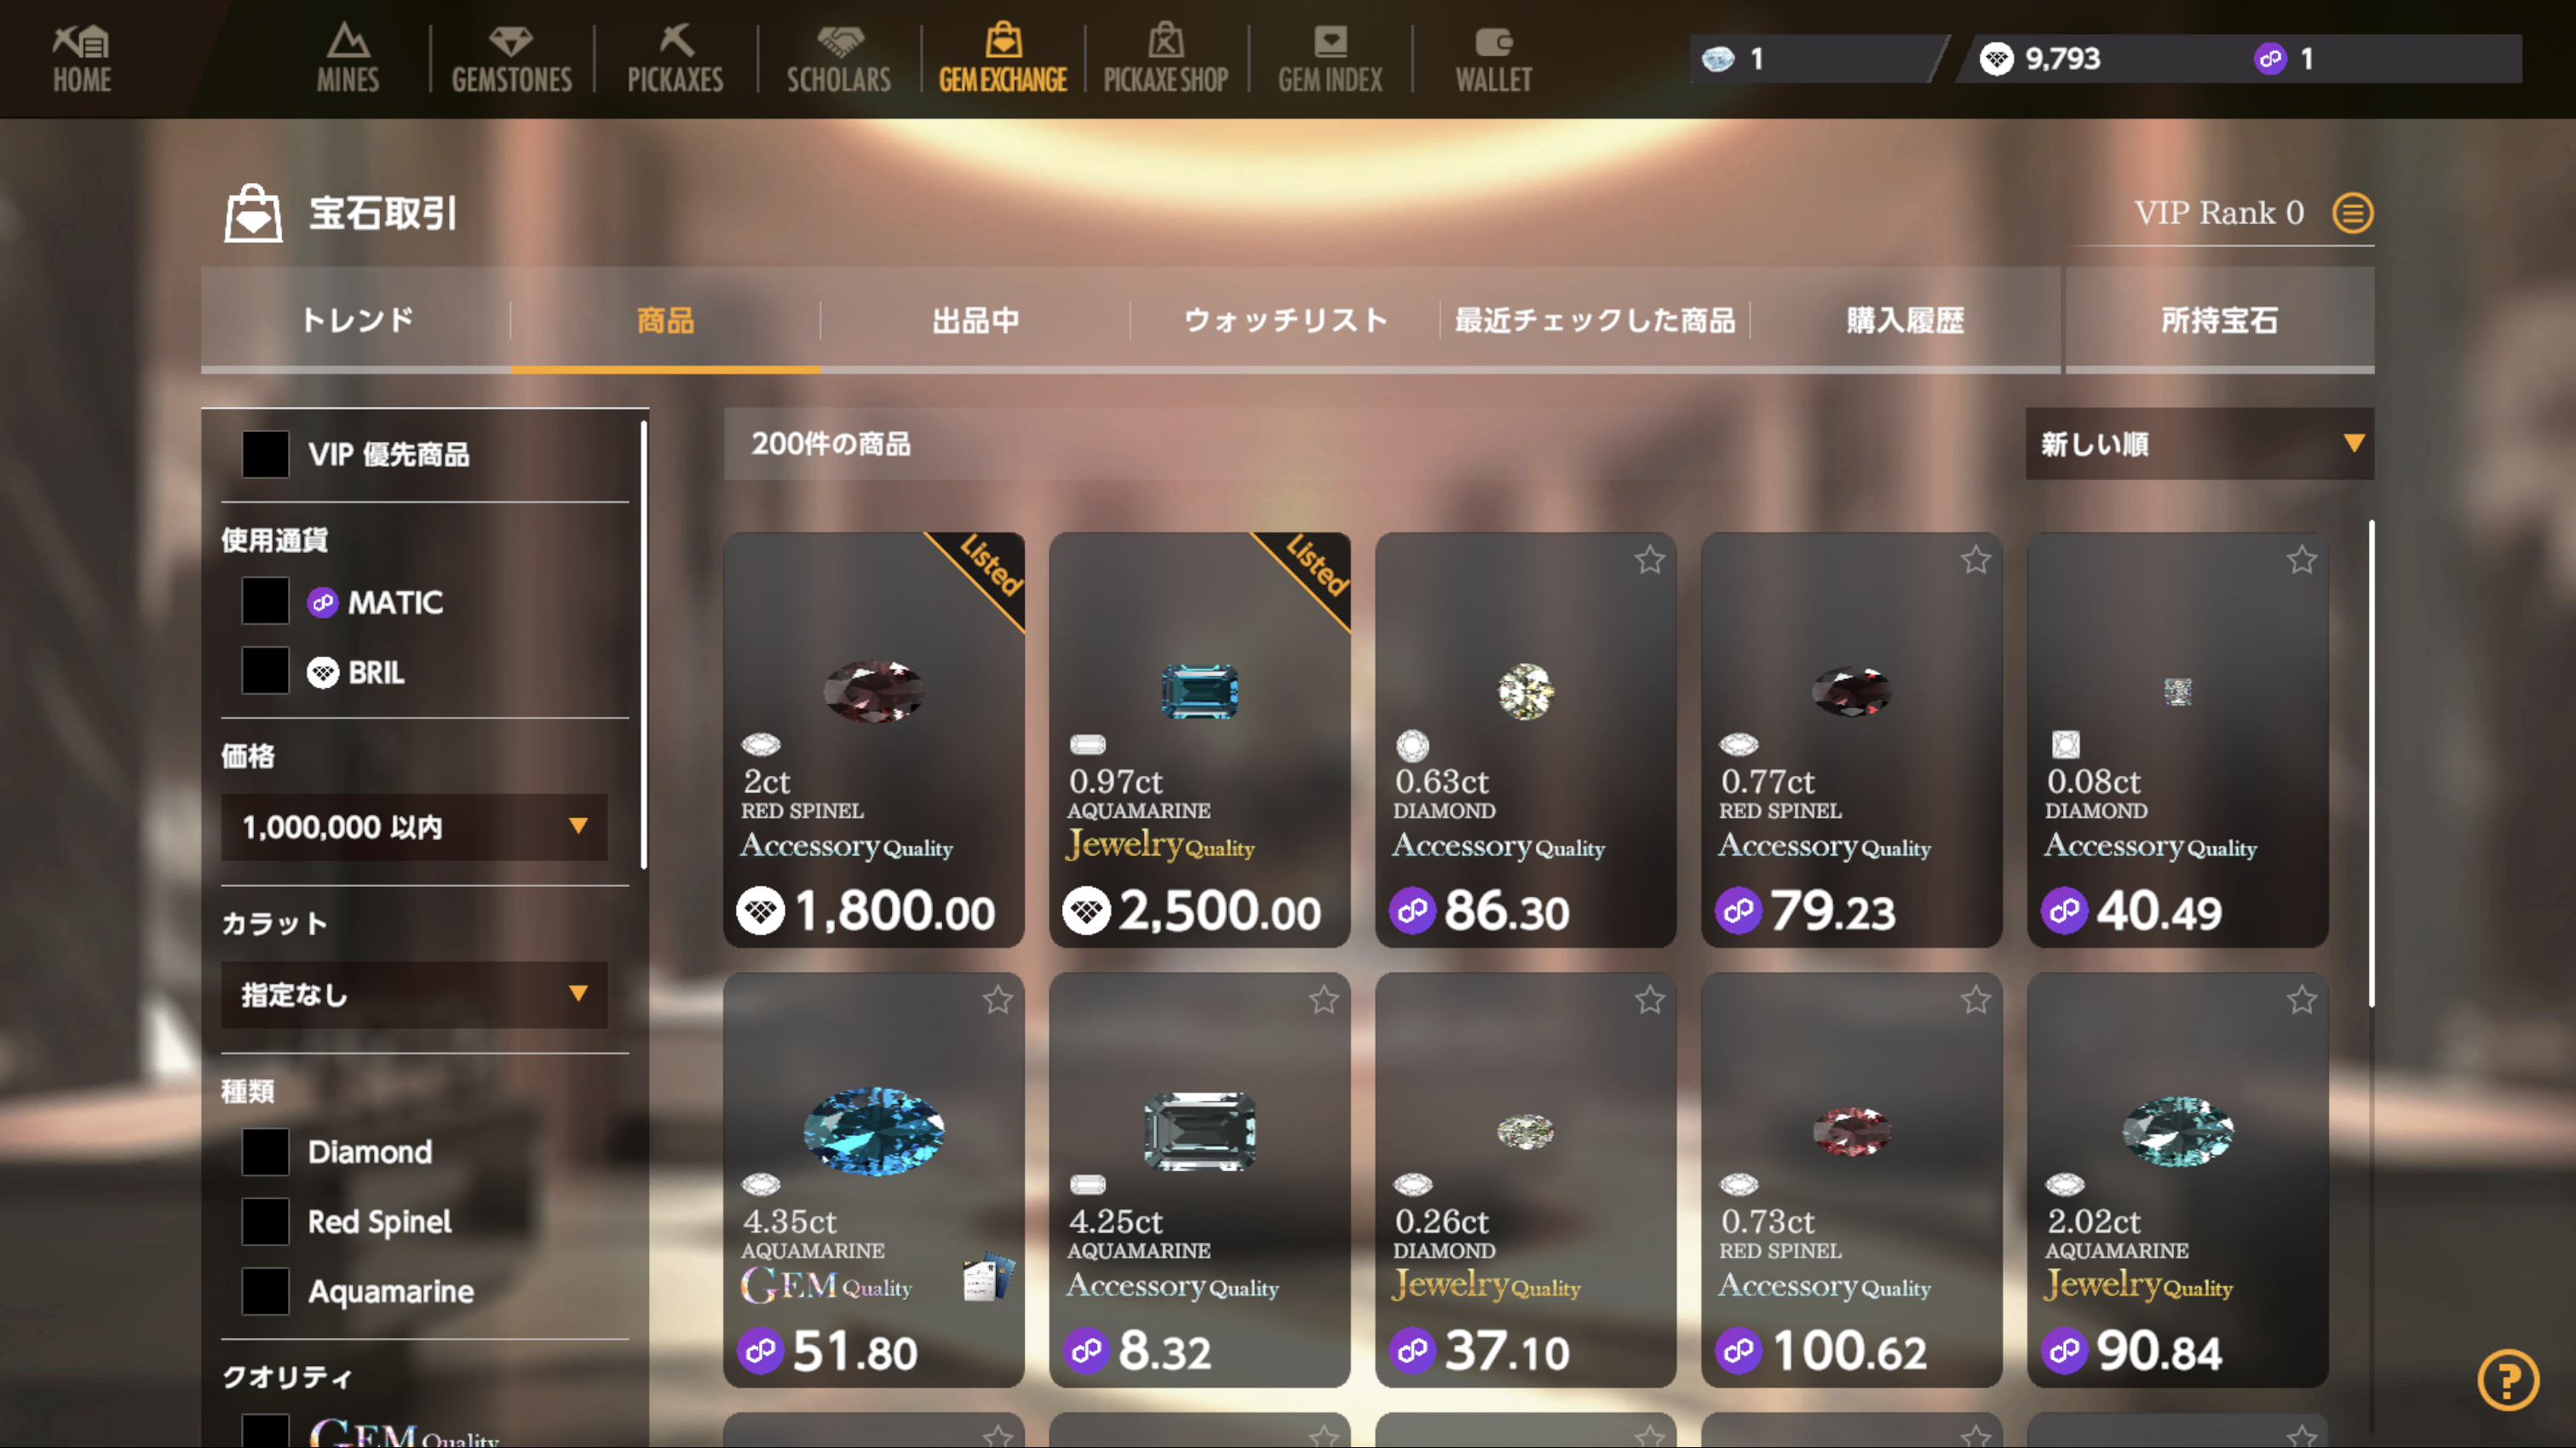Viewport: 2576px width, 1448px height.
Task: Open the 4.35ct Aquamarine GEM Quality listing
Action: [873, 1180]
